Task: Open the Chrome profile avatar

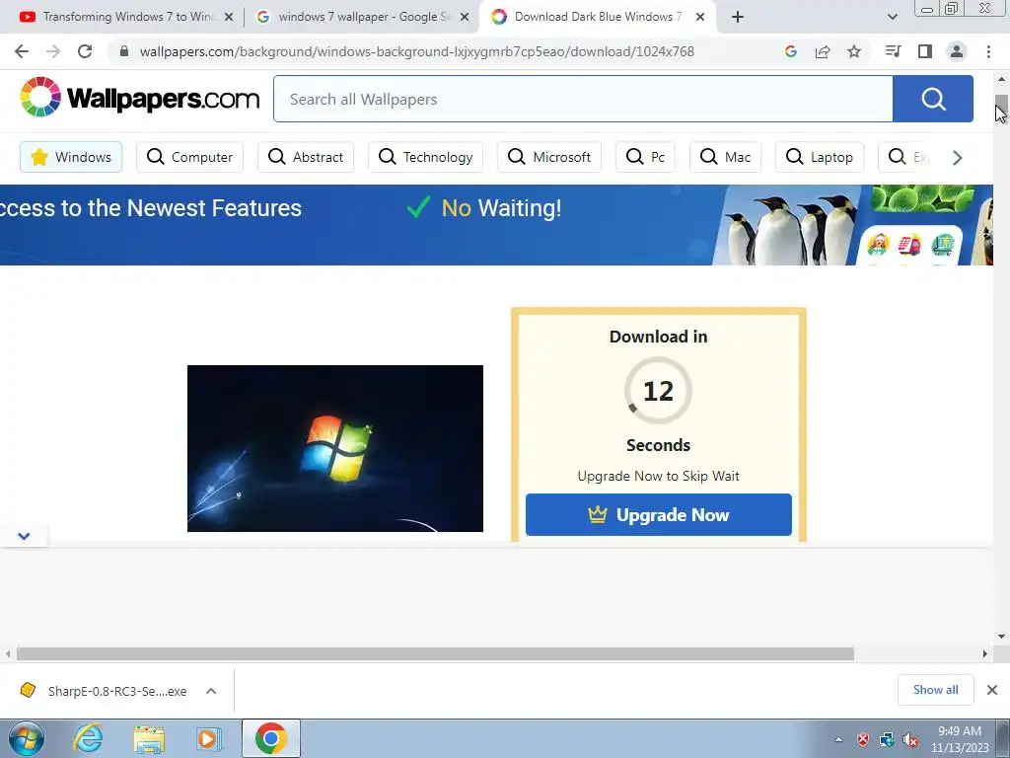Action: pyautogui.click(x=957, y=51)
